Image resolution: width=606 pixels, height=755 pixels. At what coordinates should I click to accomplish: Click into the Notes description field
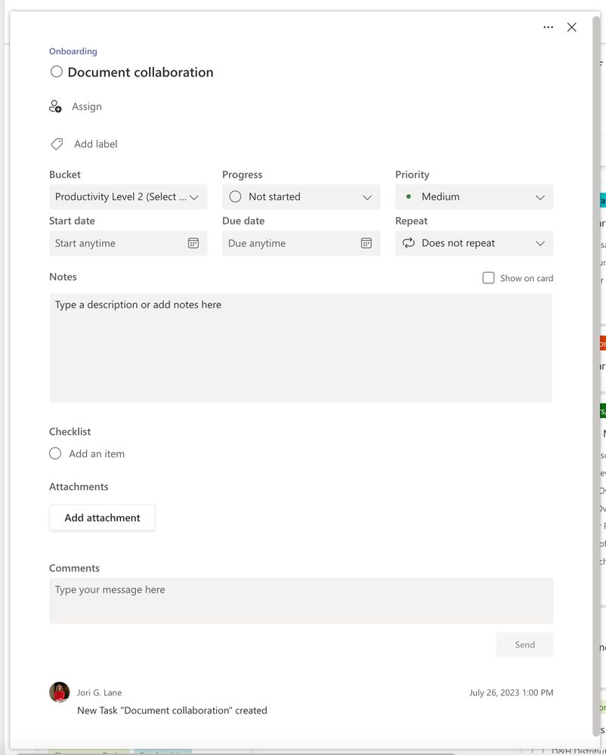[x=301, y=348]
